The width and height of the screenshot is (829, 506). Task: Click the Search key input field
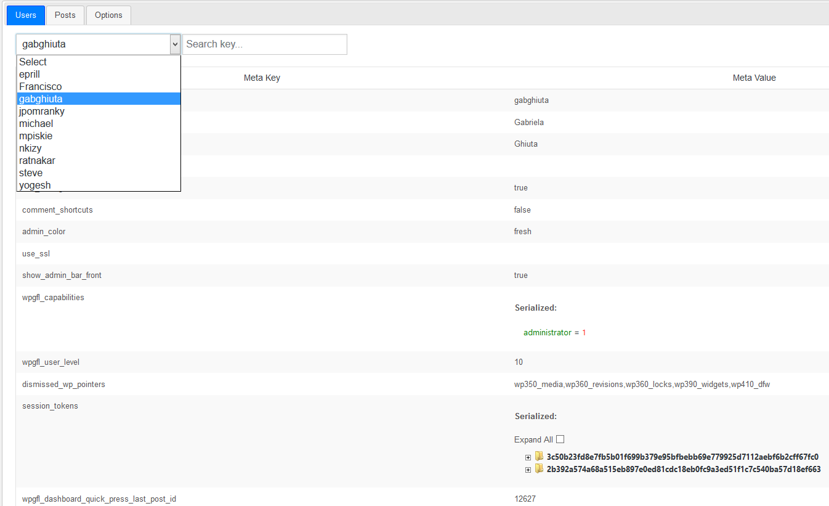[x=265, y=44]
